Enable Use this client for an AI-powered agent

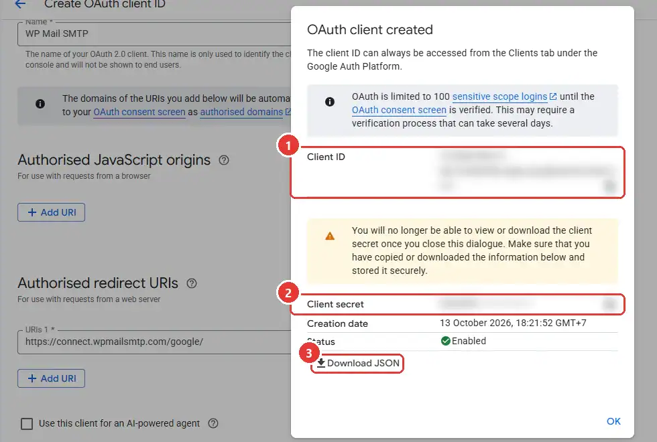[x=27, y=423]
